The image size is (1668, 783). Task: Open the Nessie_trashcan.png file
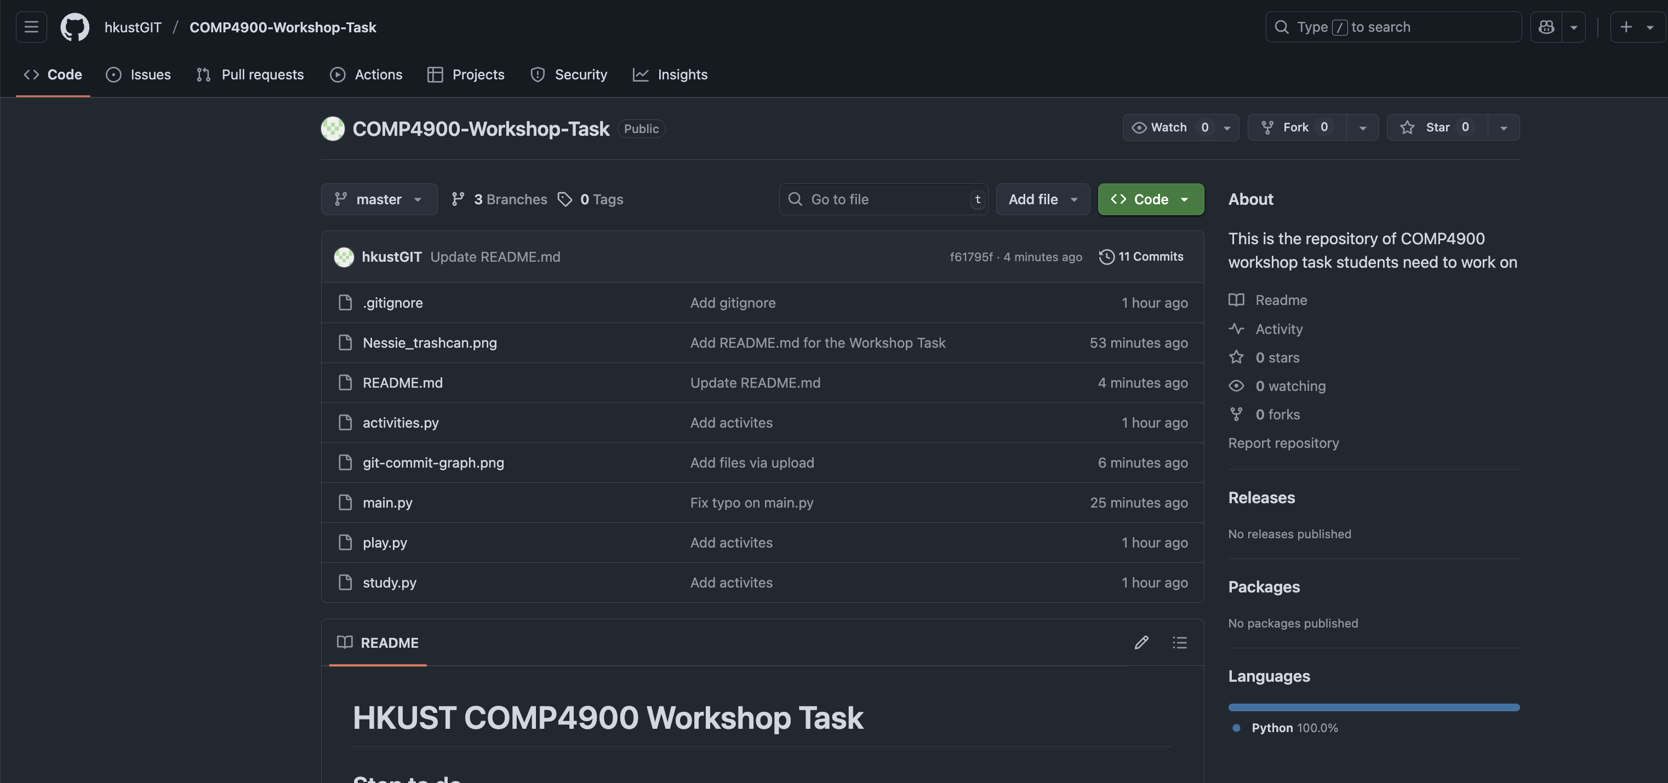click(430, 342)
